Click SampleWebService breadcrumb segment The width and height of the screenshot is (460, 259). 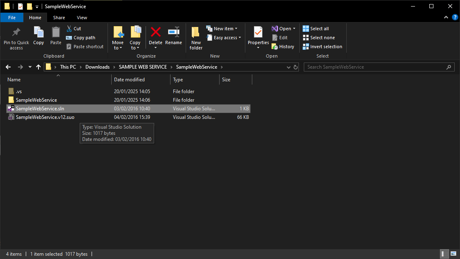click(197, 67)
